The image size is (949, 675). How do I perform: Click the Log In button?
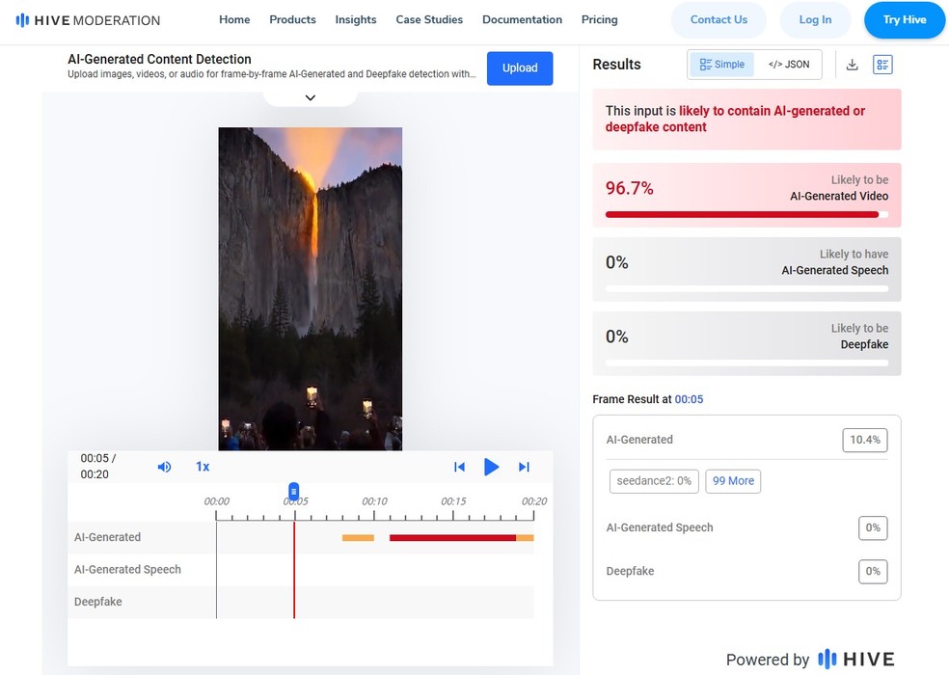pyautogui.click(x=815, y=20)
